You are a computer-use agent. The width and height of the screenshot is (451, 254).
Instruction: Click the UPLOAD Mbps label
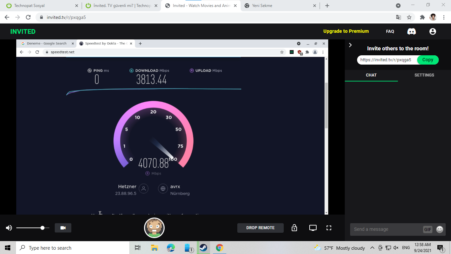pyautogui.click(x=208, y=71)
